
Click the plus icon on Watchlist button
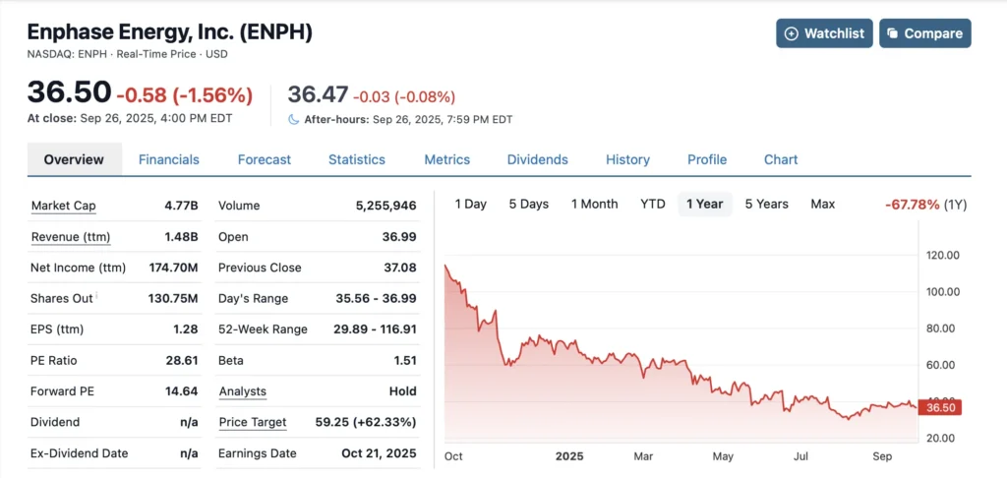pyautogui.click(x=792, y=33)
